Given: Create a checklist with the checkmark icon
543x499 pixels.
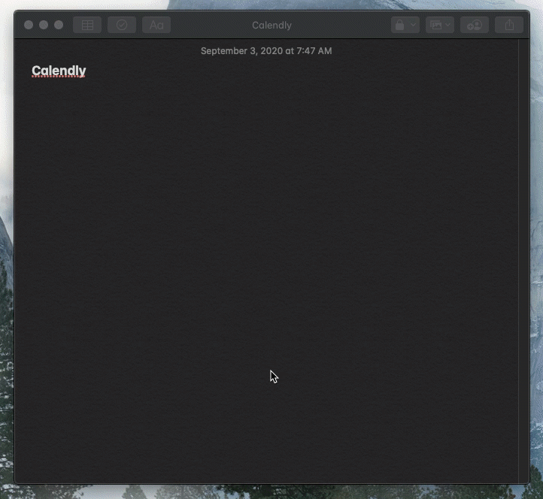Looking at the screenshot, I should 122,25.
